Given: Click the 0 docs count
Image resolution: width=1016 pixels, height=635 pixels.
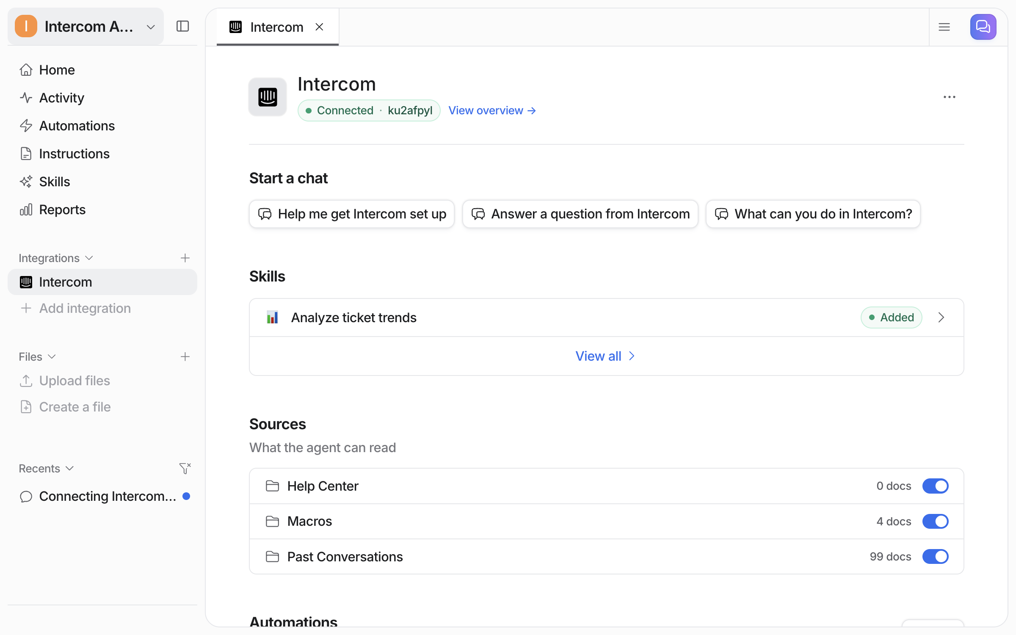Looking at the screenshot, I should 894,486.
